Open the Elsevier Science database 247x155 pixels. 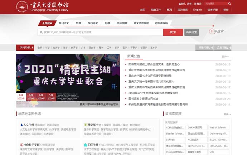(175, 134)
